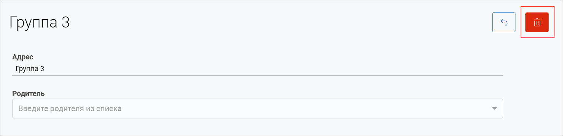Viewport: 563px width, 136px height.
Task: Delete Группа 3 using the trash icon
Action: [537, 22]
